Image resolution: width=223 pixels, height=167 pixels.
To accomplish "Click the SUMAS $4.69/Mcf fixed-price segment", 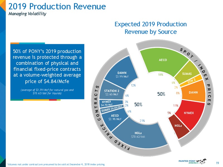I will [x=112, y=109].
